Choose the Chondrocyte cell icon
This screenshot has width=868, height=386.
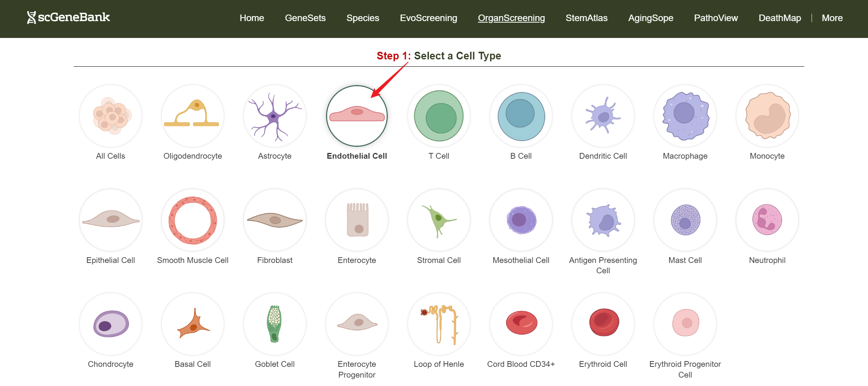coord(110,324)
